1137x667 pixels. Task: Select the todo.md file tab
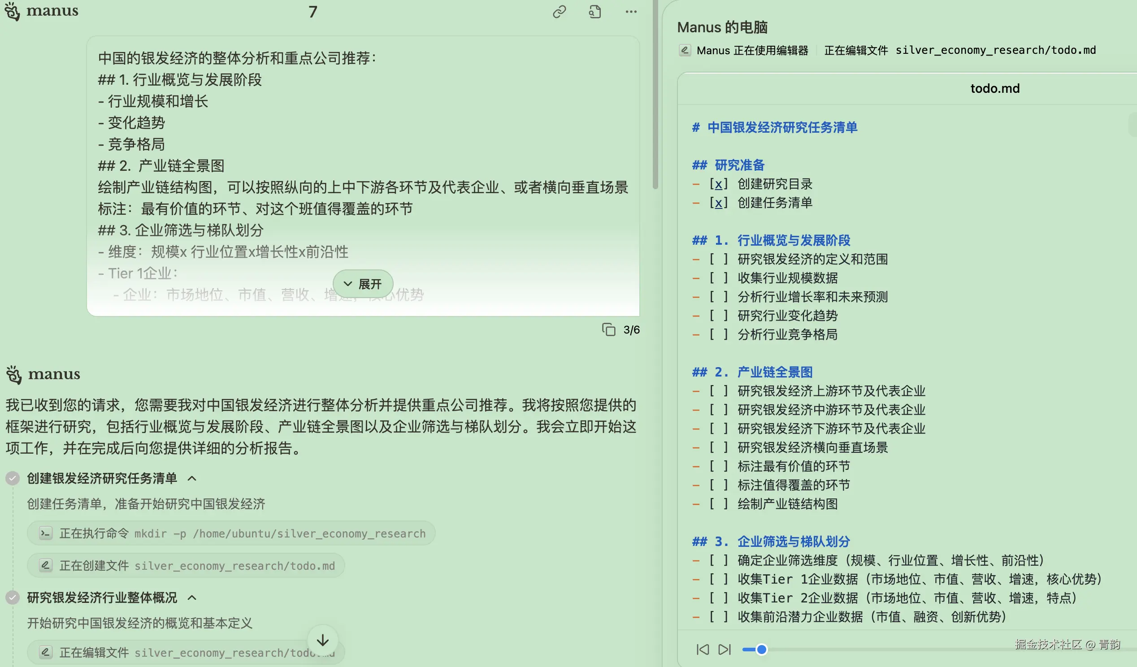click(994, 88)
